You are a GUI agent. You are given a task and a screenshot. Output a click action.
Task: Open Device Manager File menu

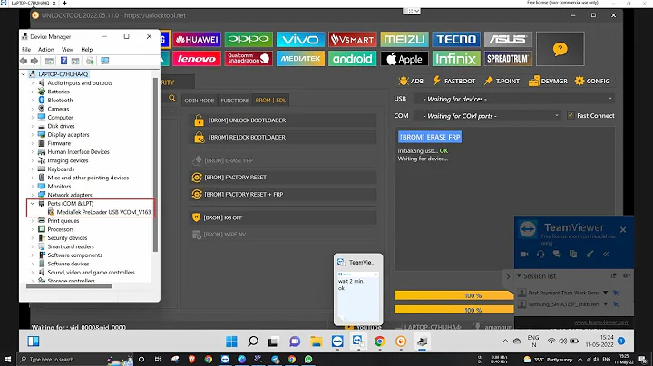26,49
